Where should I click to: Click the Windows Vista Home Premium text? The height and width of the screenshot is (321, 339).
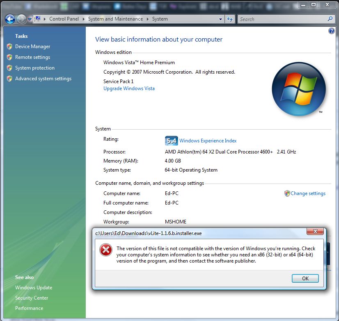point(139,63)
